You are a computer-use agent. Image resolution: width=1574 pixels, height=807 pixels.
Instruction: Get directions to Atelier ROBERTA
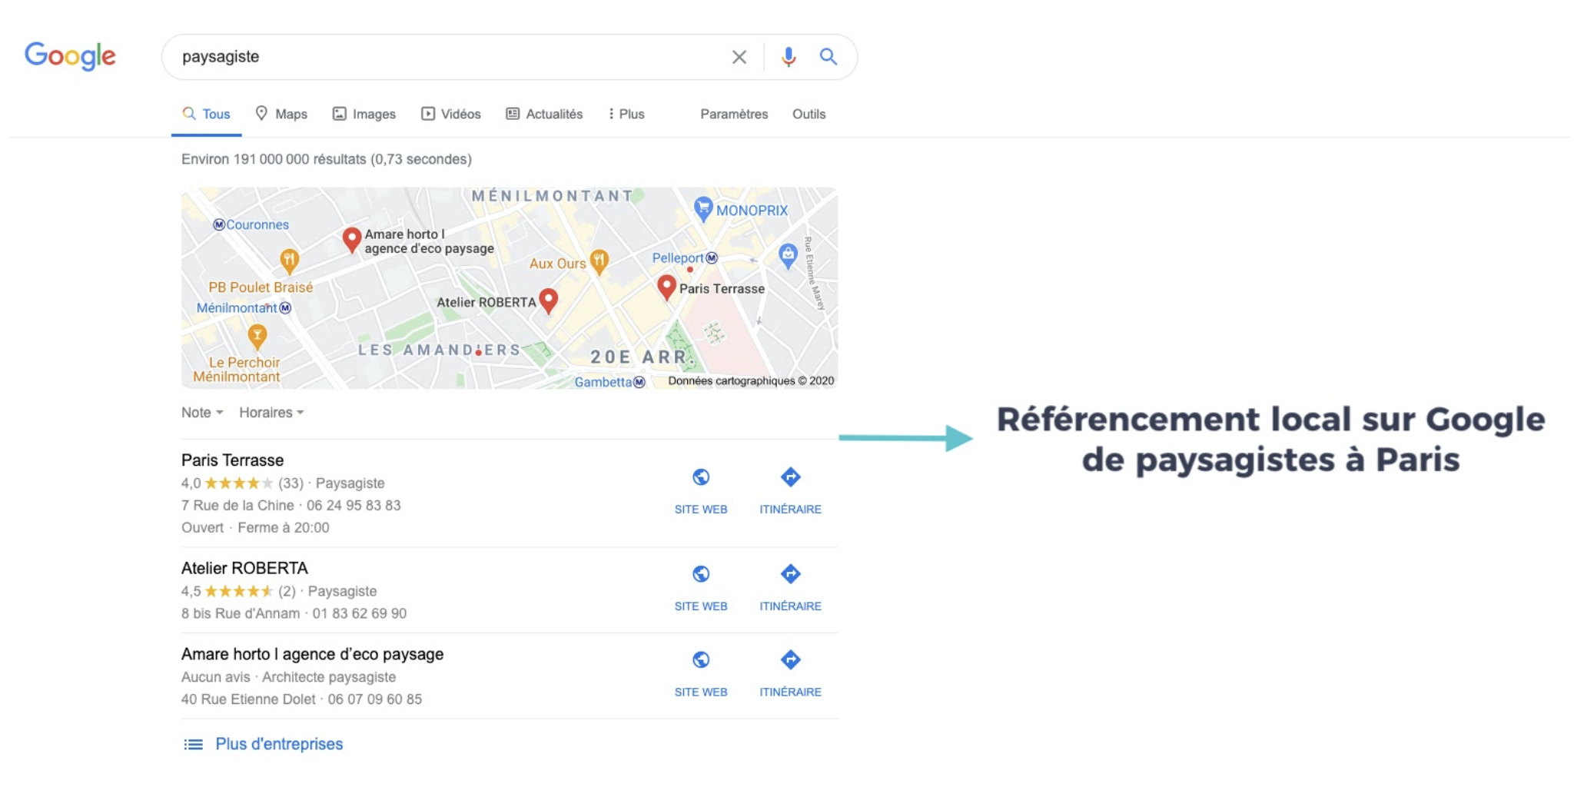790,574
